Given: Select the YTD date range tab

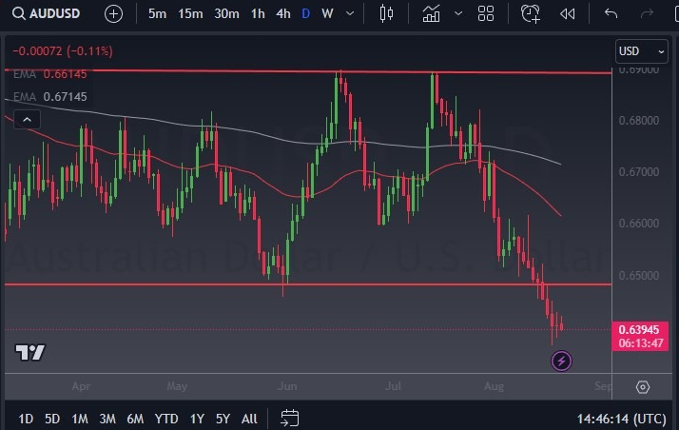Looking at the screenshot, I should tap(166, 419).
